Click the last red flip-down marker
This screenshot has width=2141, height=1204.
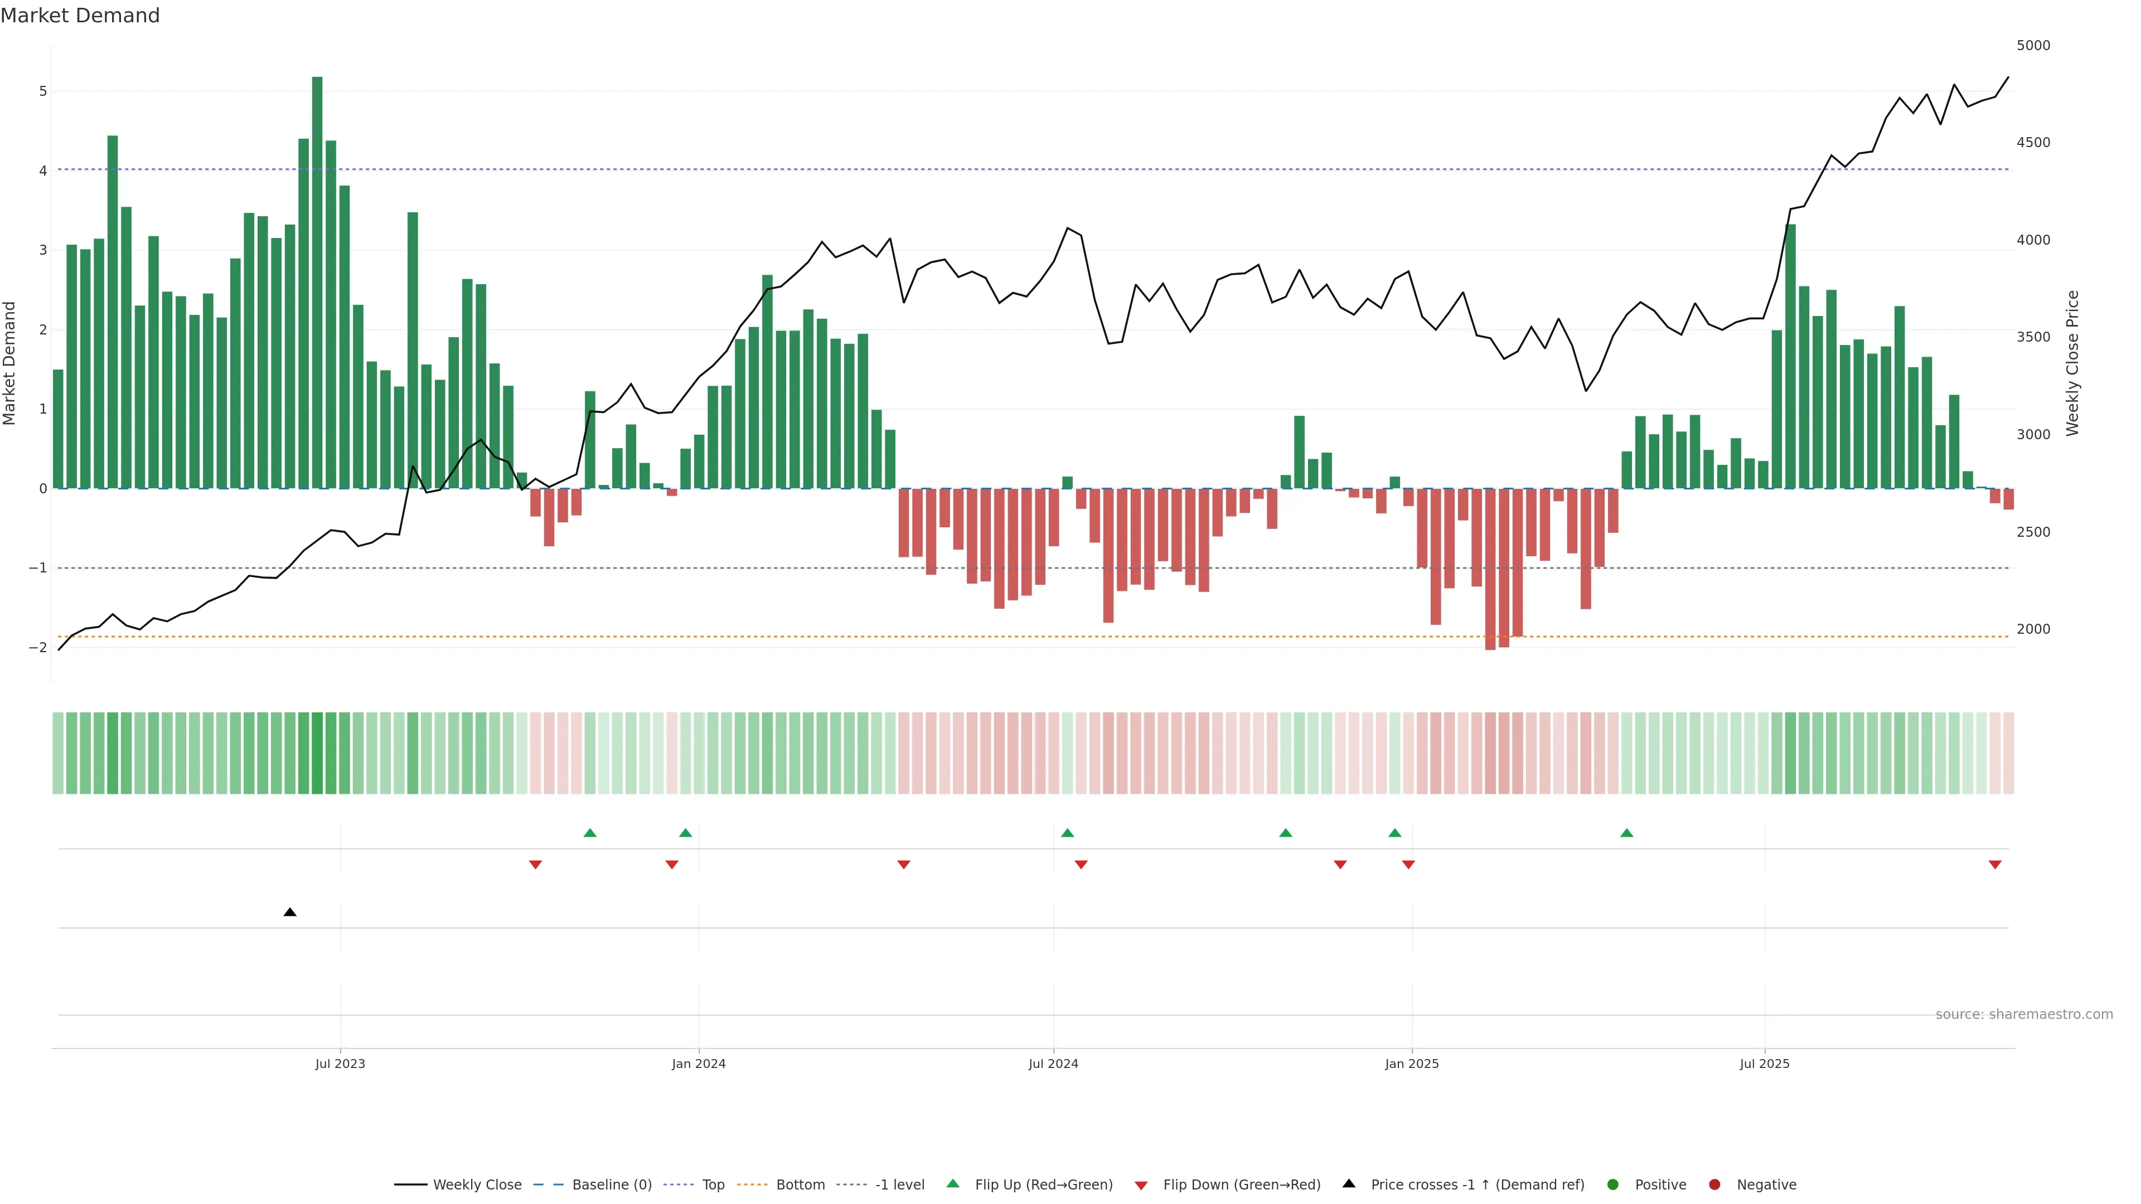pyautogui.click(x=1995, y=865)
